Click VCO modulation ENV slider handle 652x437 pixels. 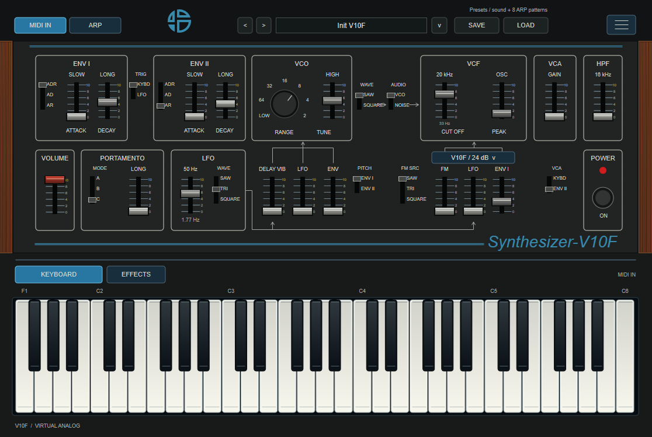point(333,211)
